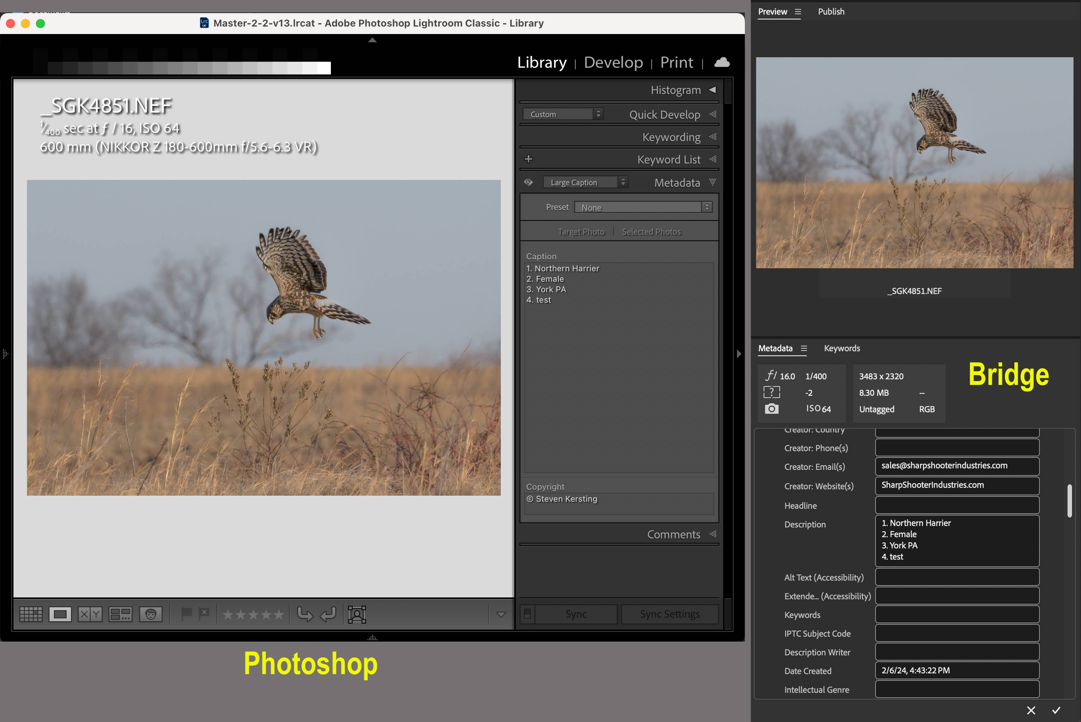Image resolution: width=1081 pixels, height=722 pixels.
Task: Show the bottom filmstrip panel handle
Action: pos(372,638)
